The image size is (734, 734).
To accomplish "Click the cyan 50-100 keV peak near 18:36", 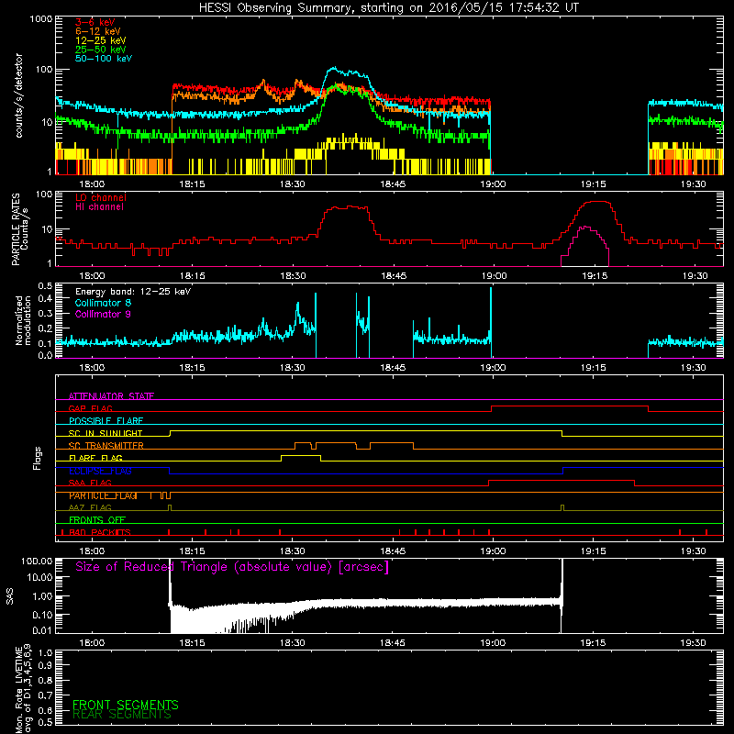I will (x=333, y=69).
